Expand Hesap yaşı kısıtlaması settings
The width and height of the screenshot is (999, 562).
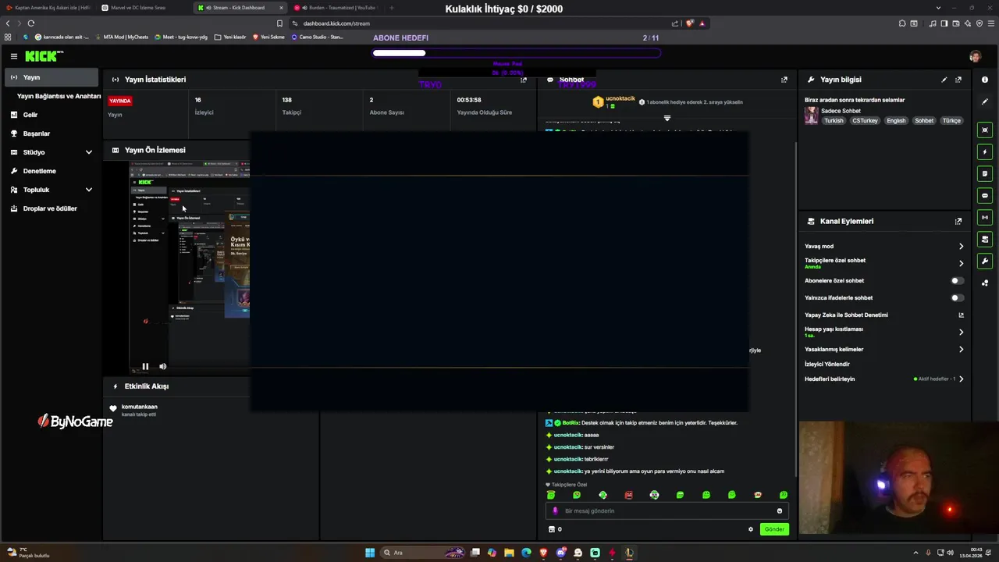click(961, 333)
